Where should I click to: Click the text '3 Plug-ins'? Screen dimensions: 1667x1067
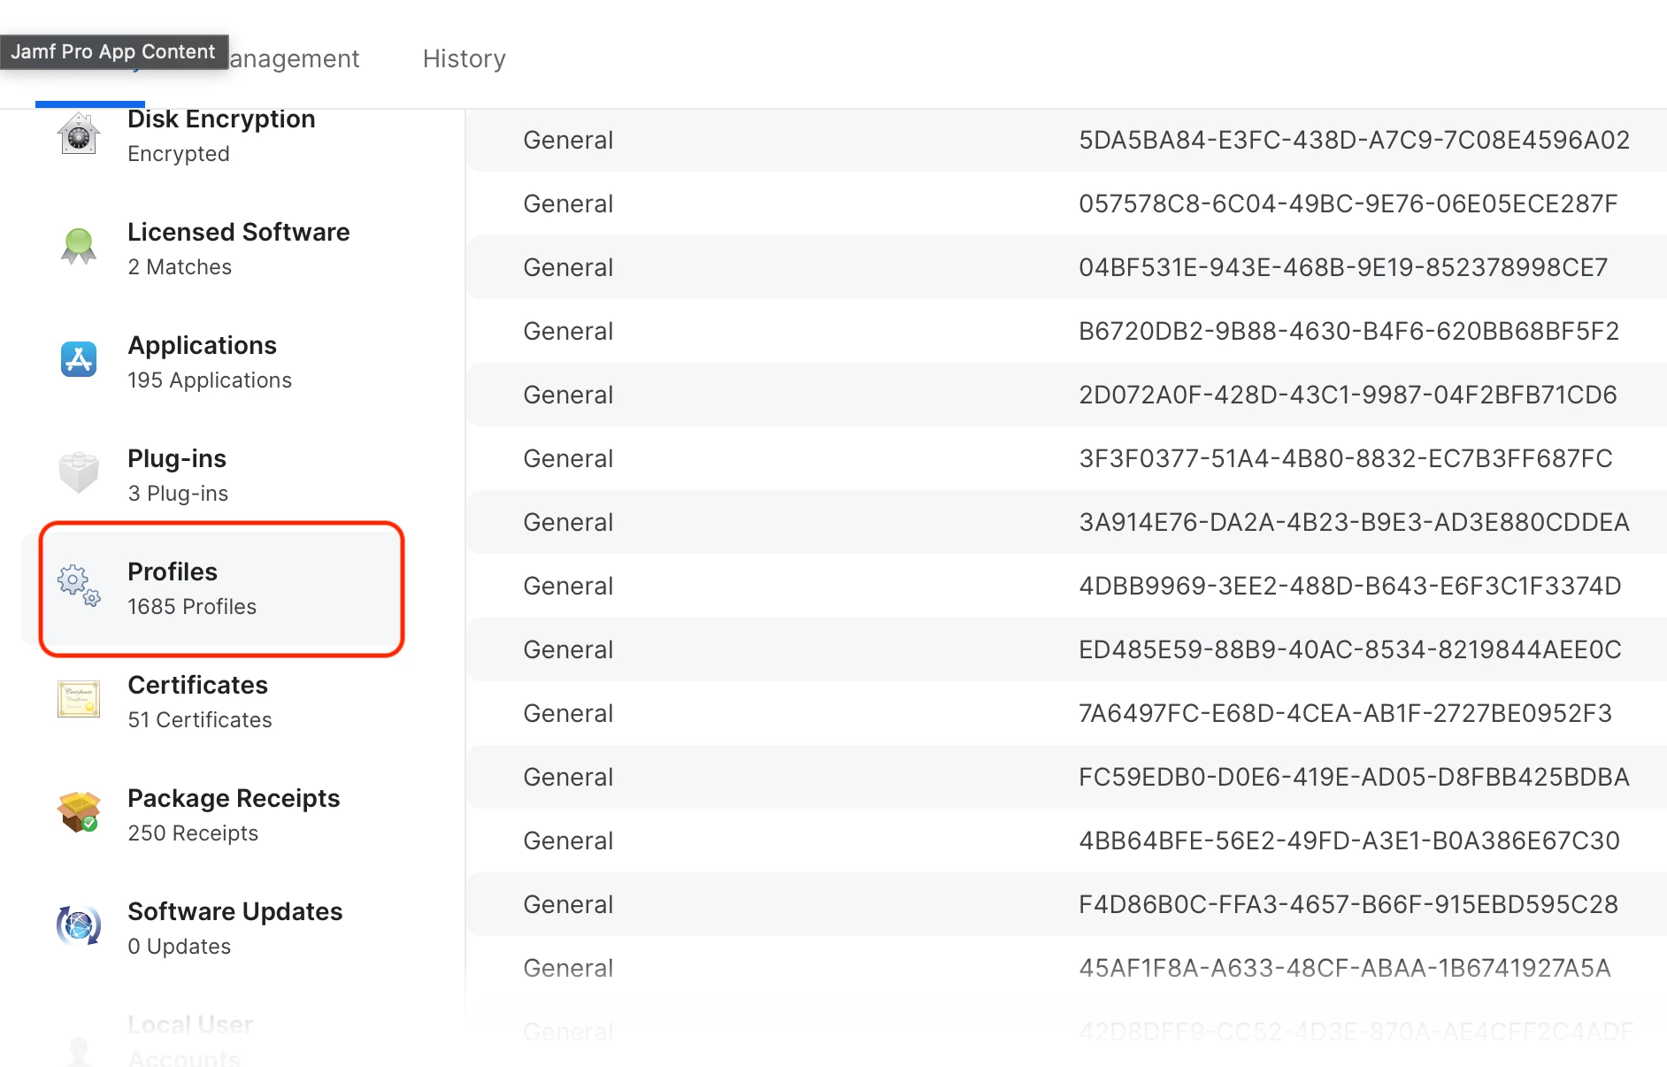(178, 494)
